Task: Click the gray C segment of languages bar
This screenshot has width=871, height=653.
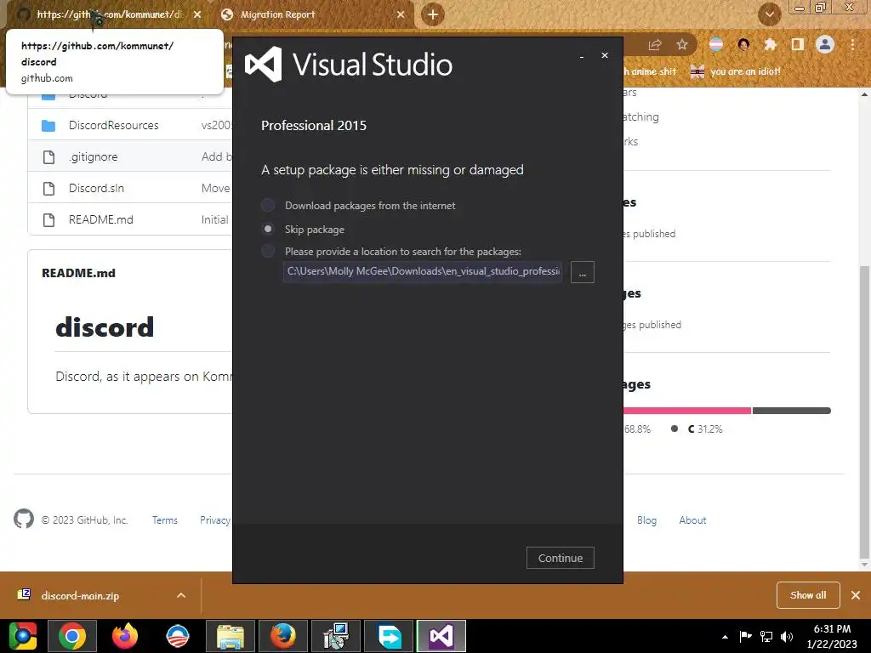Action: pyautogui.click(x=792, y=411)
